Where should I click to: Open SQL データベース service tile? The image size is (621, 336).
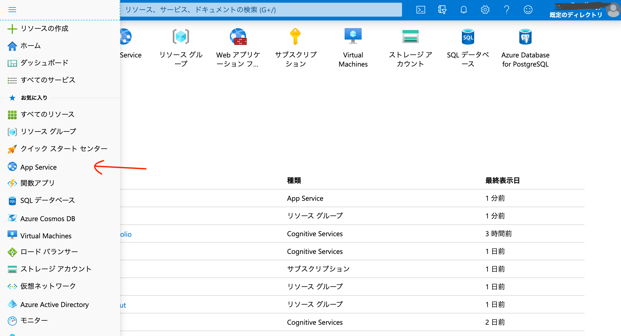(468, 48)
